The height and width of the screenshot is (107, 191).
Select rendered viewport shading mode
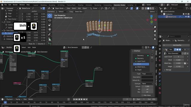[x=153, y=8]
